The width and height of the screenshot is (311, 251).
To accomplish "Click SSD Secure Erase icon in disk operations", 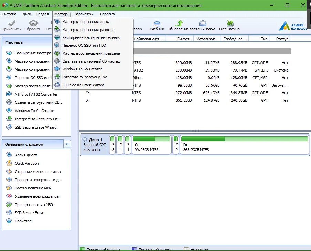I will (x=9, y=212).
